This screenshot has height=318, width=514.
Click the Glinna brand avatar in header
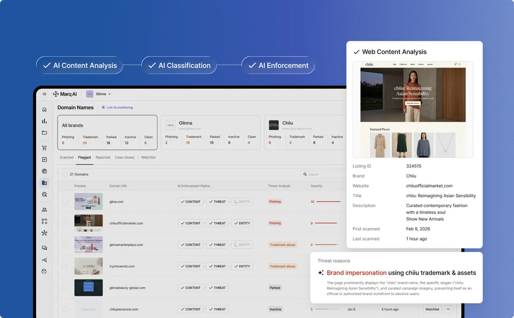point(90,94)
